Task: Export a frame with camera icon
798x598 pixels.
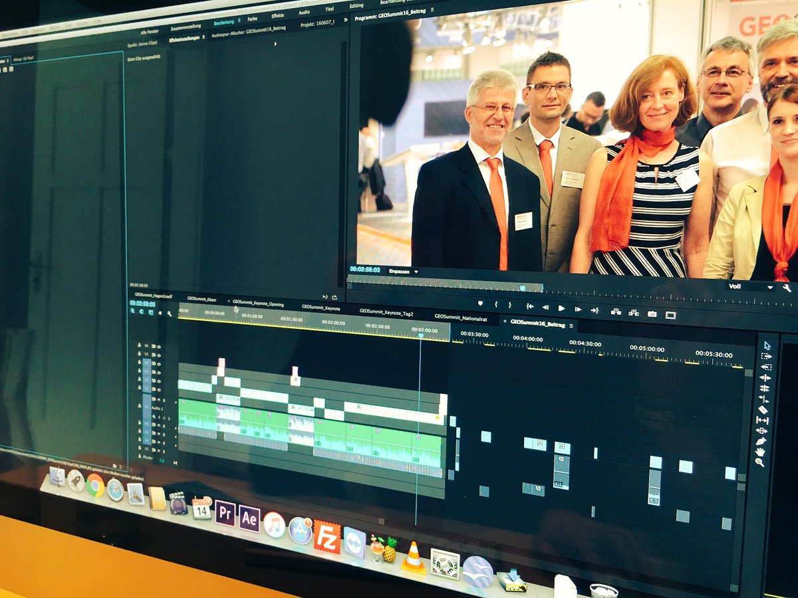Action: tap(652, 314)
